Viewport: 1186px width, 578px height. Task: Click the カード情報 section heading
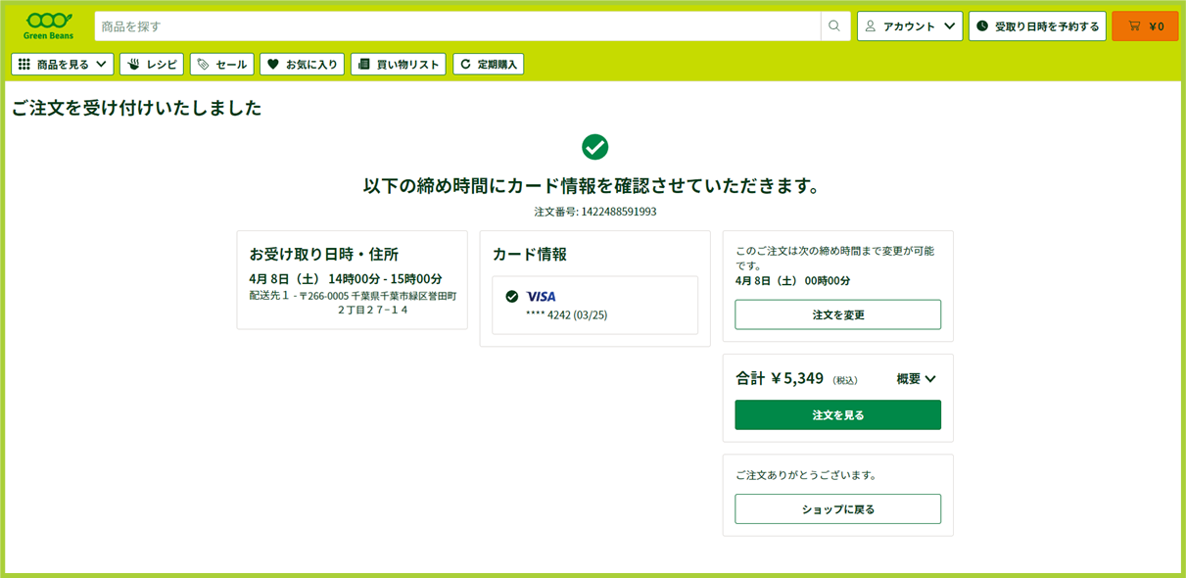click(x=530, y=254)
